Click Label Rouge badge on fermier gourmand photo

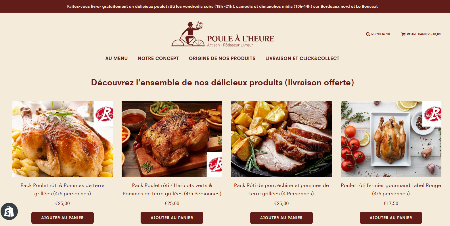pos(432,114)
